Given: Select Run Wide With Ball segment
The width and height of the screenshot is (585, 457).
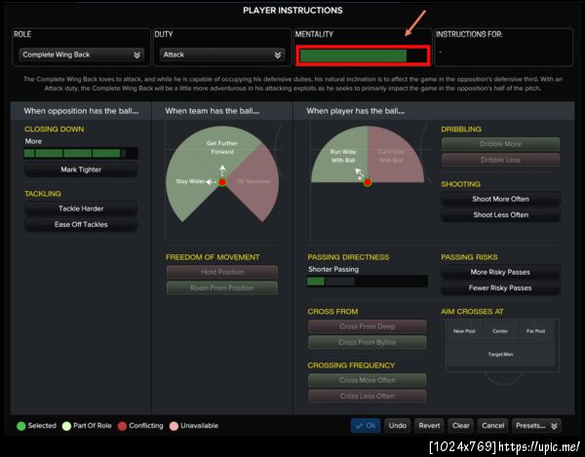Looking at the screenshot, I should click(x=343, y=156).
